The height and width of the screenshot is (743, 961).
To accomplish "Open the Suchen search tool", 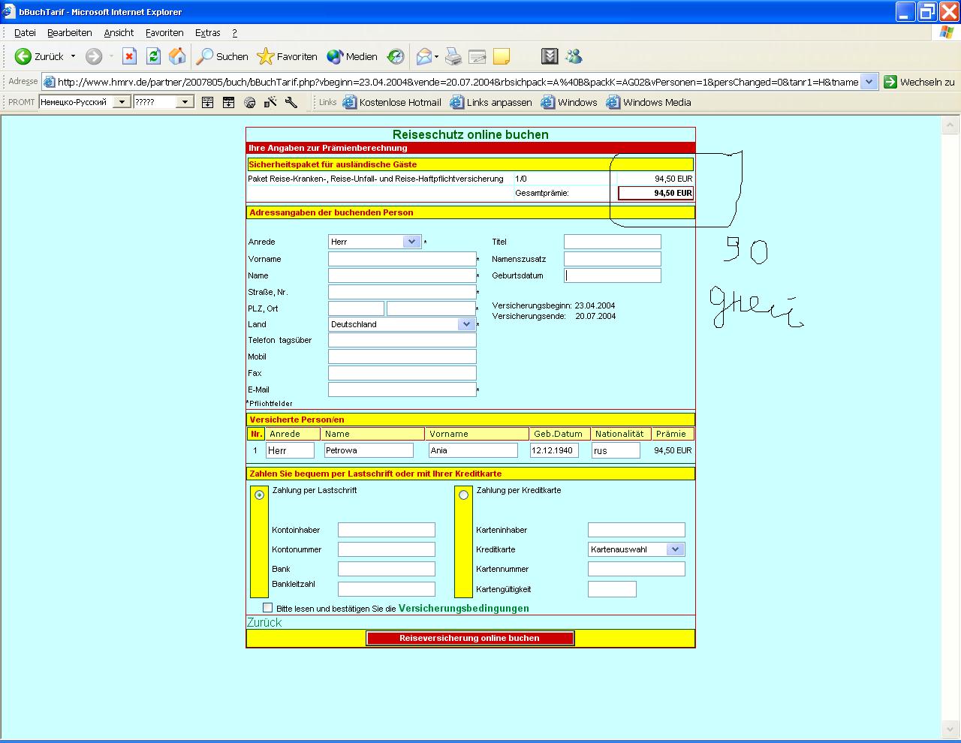I will coord(223,56).
